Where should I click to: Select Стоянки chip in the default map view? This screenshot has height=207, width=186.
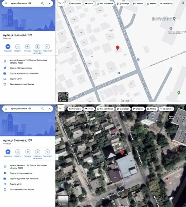point(138,4)
